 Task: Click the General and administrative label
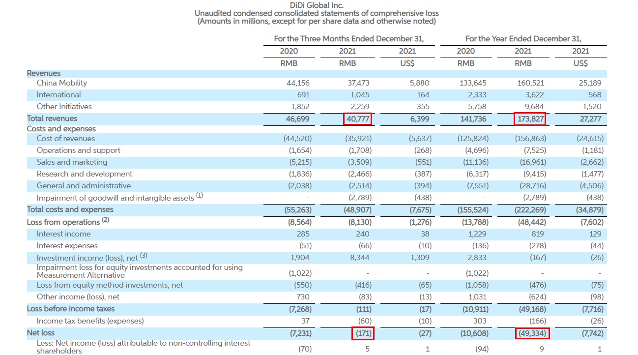click(84, 186)
